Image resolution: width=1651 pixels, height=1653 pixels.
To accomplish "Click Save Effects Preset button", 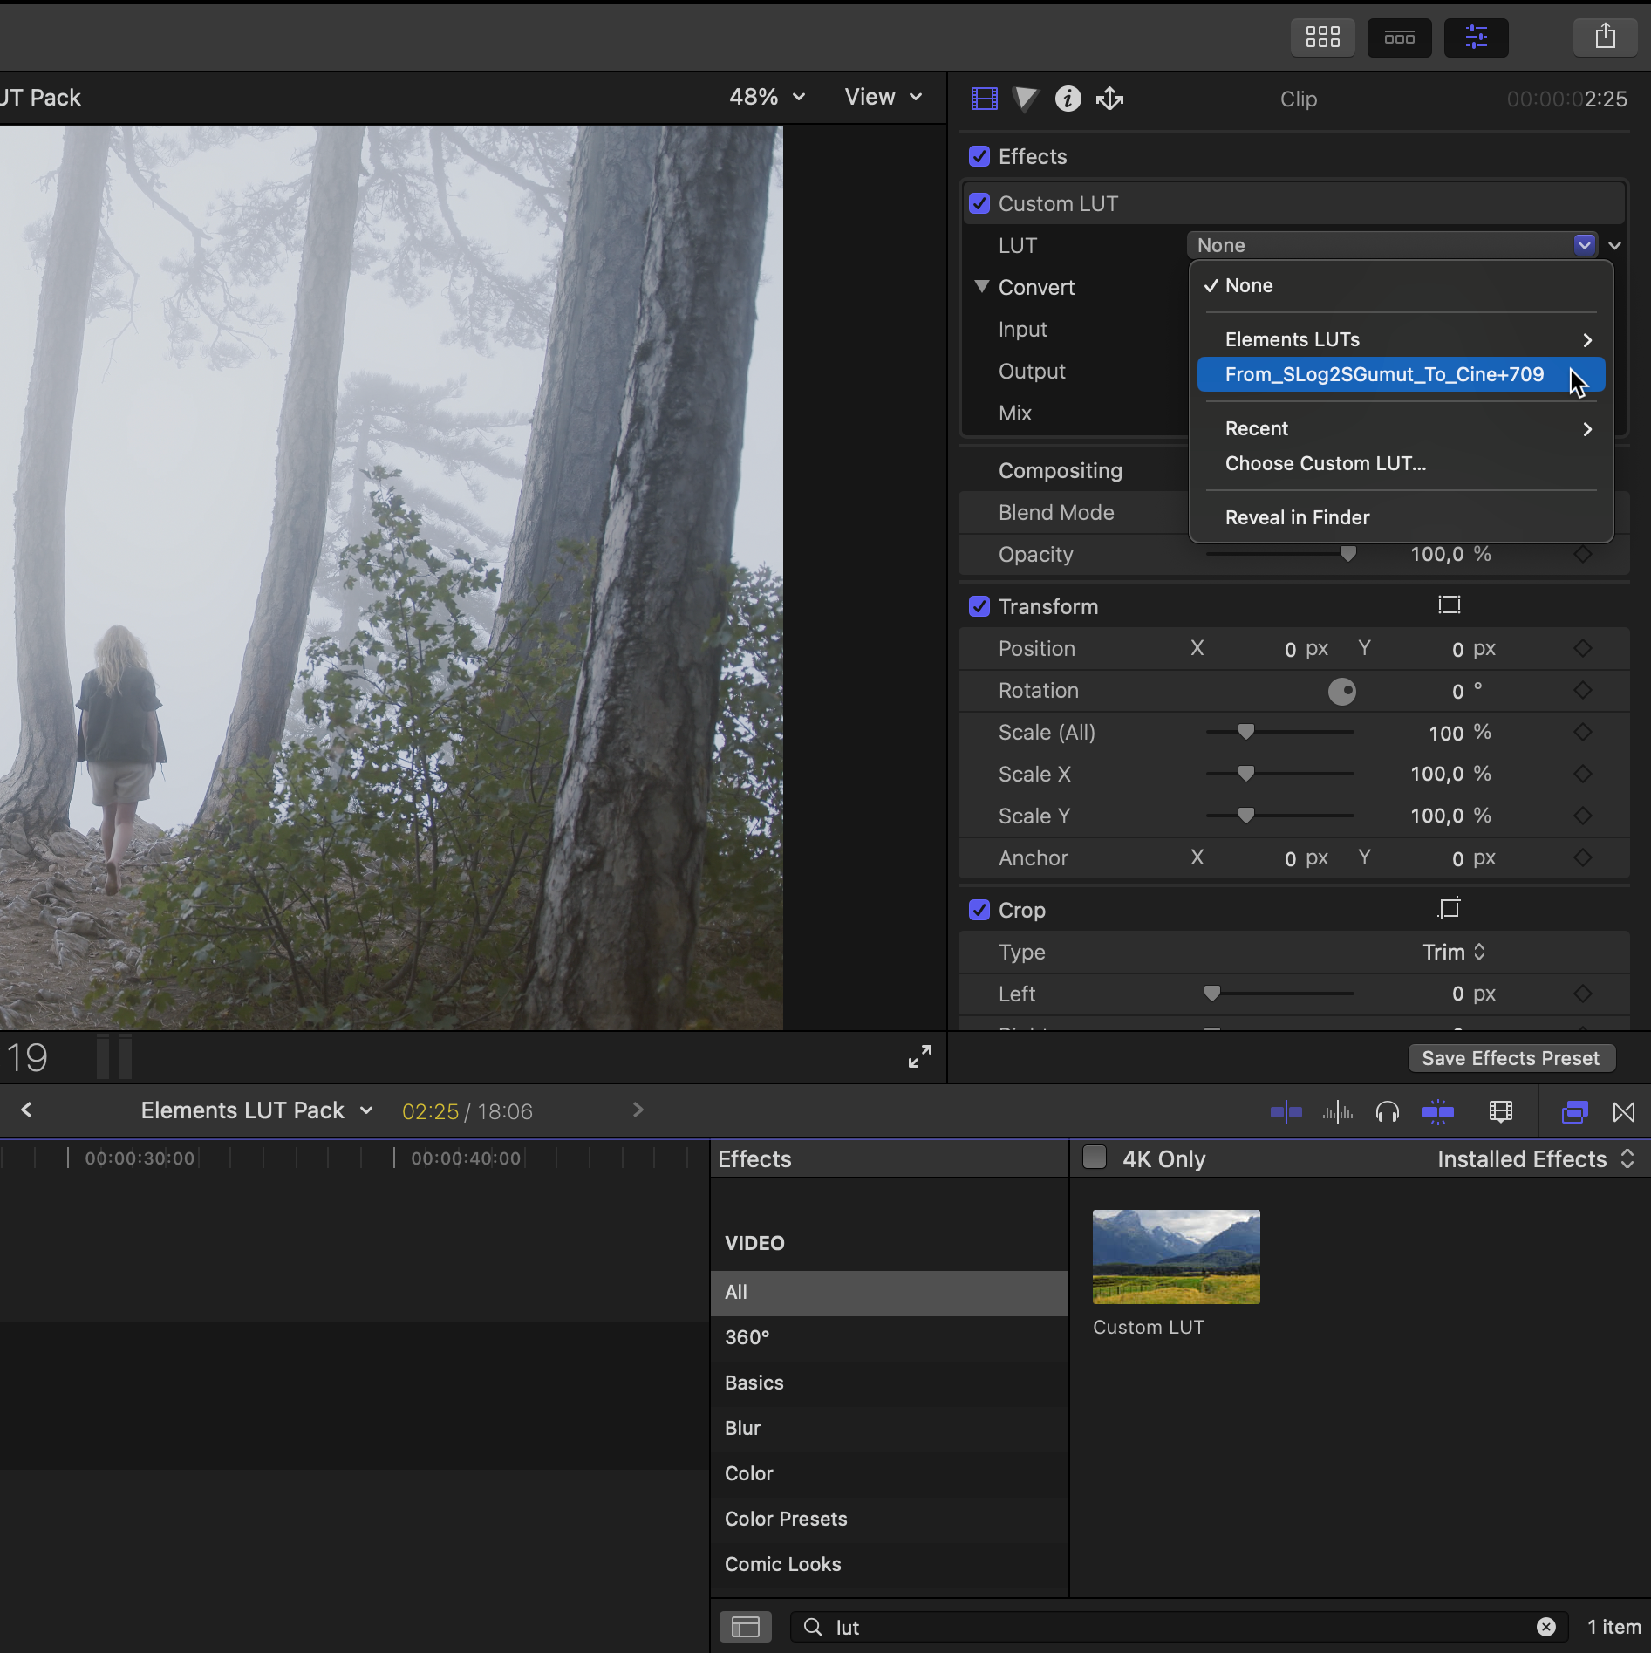I will [x=1511, y=1058].
